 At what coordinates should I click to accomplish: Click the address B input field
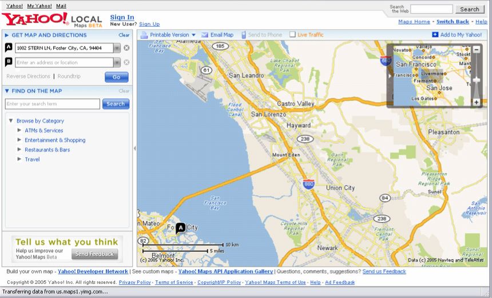[x=64, y=62]
